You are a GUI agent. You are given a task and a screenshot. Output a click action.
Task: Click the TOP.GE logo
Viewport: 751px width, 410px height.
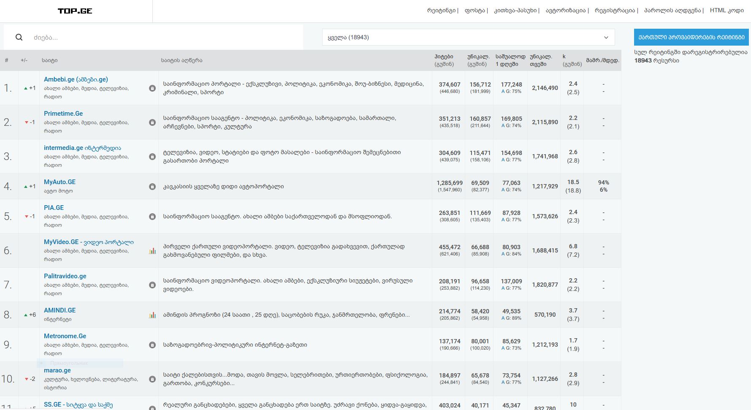tap(75, 11)
